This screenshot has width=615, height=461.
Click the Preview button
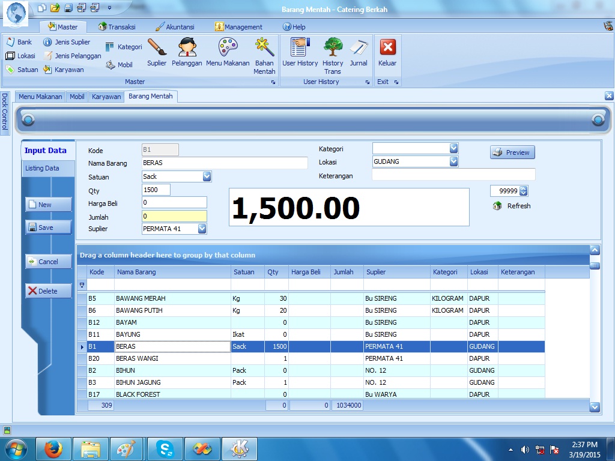[512, 152]
